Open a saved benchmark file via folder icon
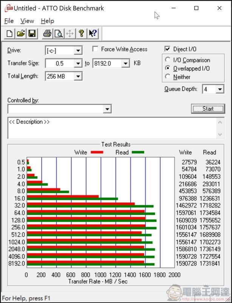232x303 pixels. coord(21,34)
